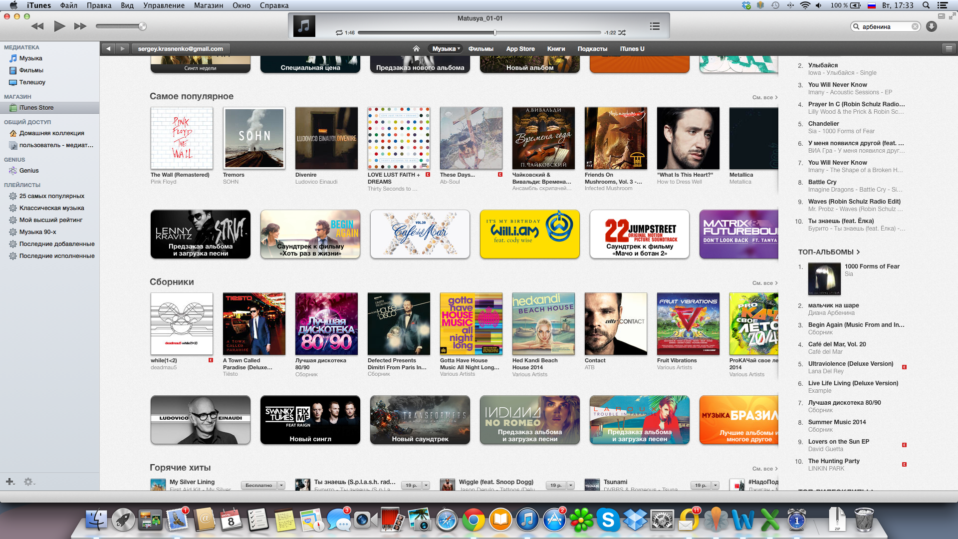958x539 pixels.
Task: Open the Lenny Kravitz Strut banner
Action: [201, 234]
